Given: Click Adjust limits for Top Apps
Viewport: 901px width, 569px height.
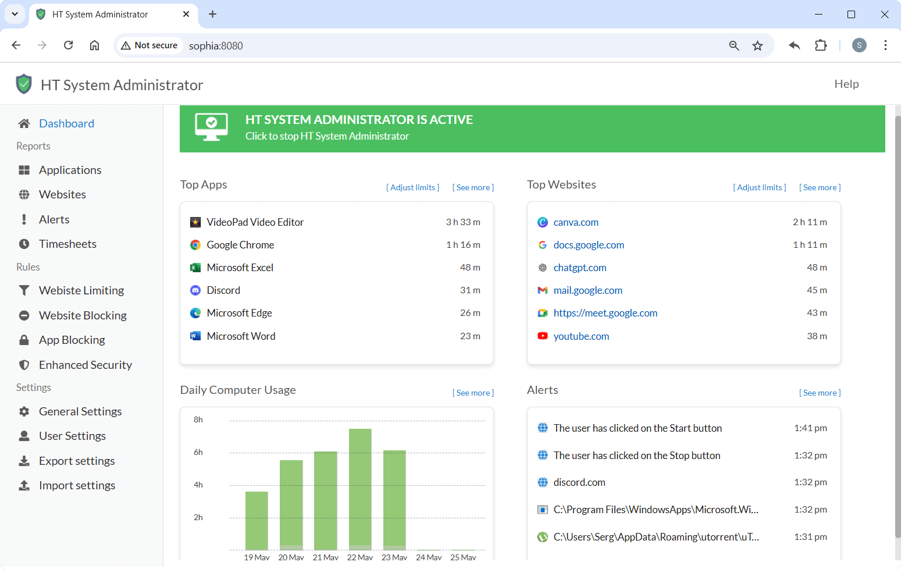Looking at the screenshot, I should click(x=413, y=187).
